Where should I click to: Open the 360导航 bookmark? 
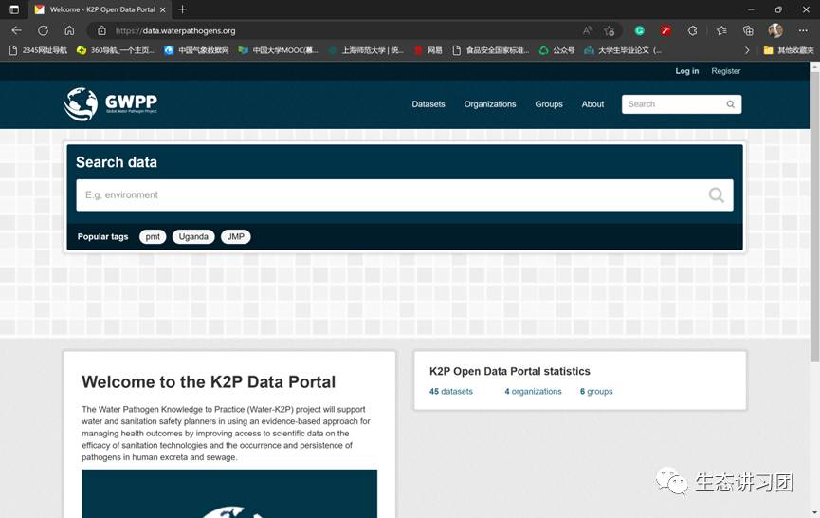point(116,50)
